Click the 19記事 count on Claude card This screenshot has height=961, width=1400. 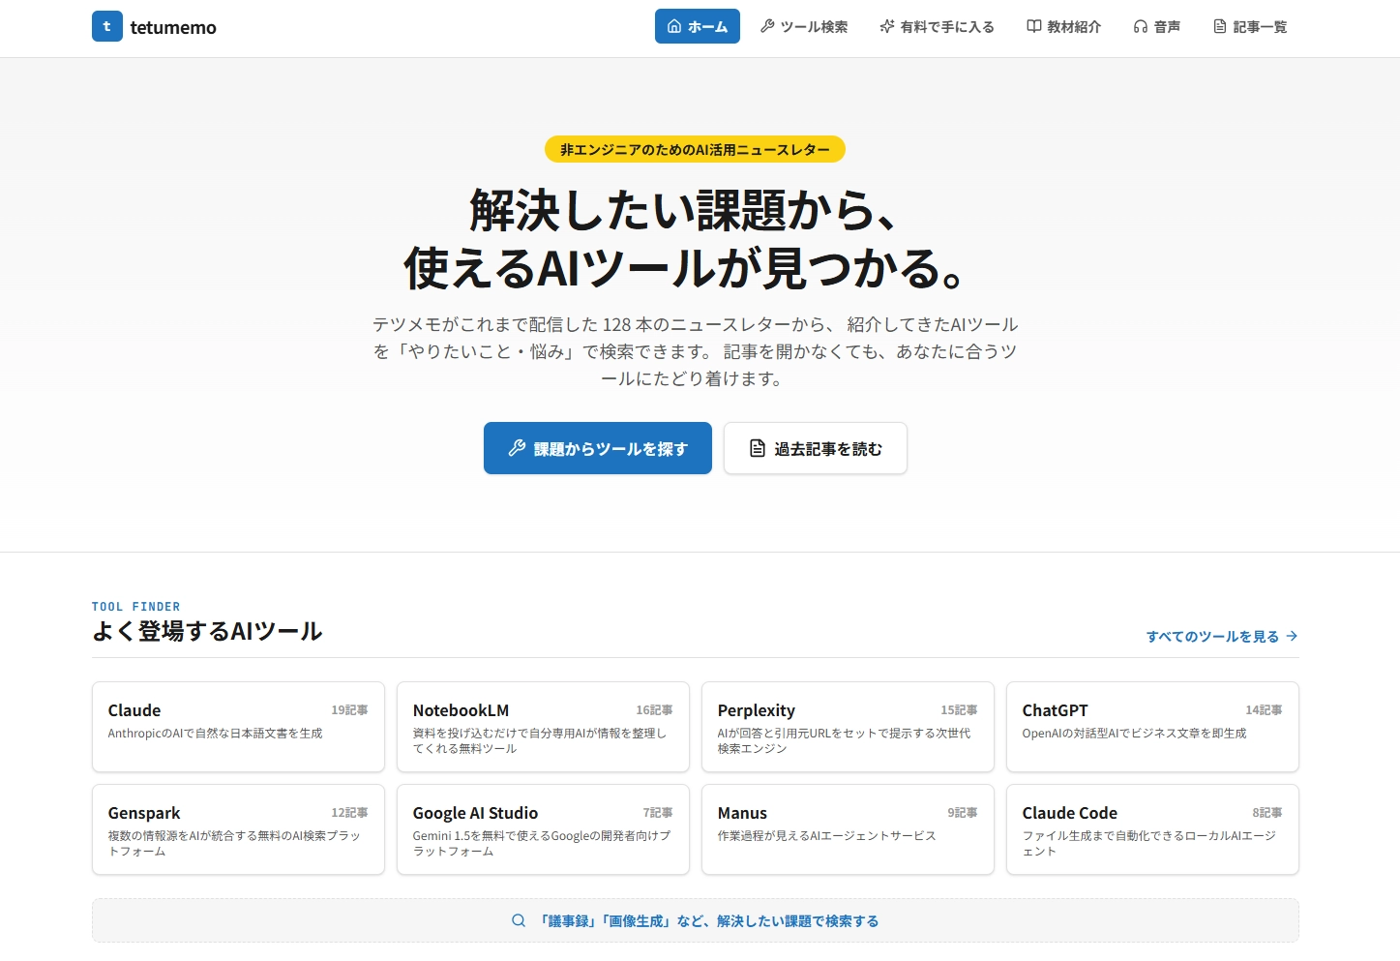(349, 710)
